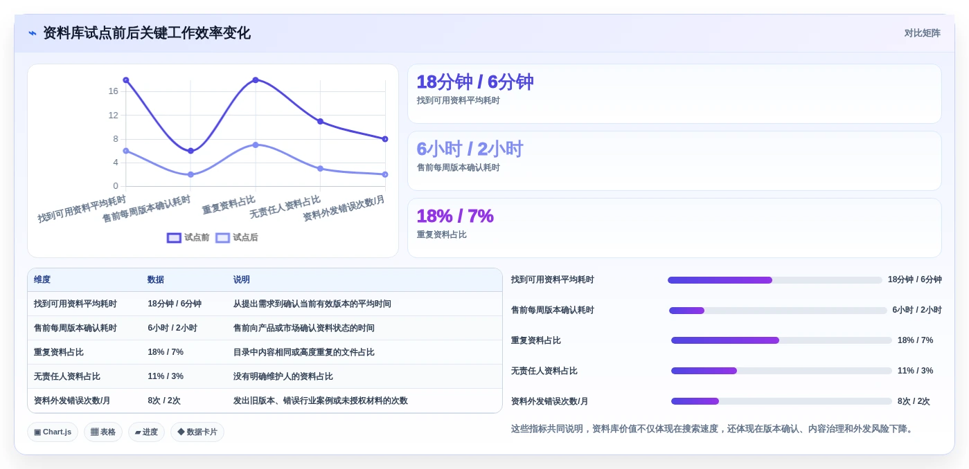The image size is (969, 469).
Task: Click progress bar for 资料外发错误次数/月
Action: pyautogui.click(x=781, y=401)
